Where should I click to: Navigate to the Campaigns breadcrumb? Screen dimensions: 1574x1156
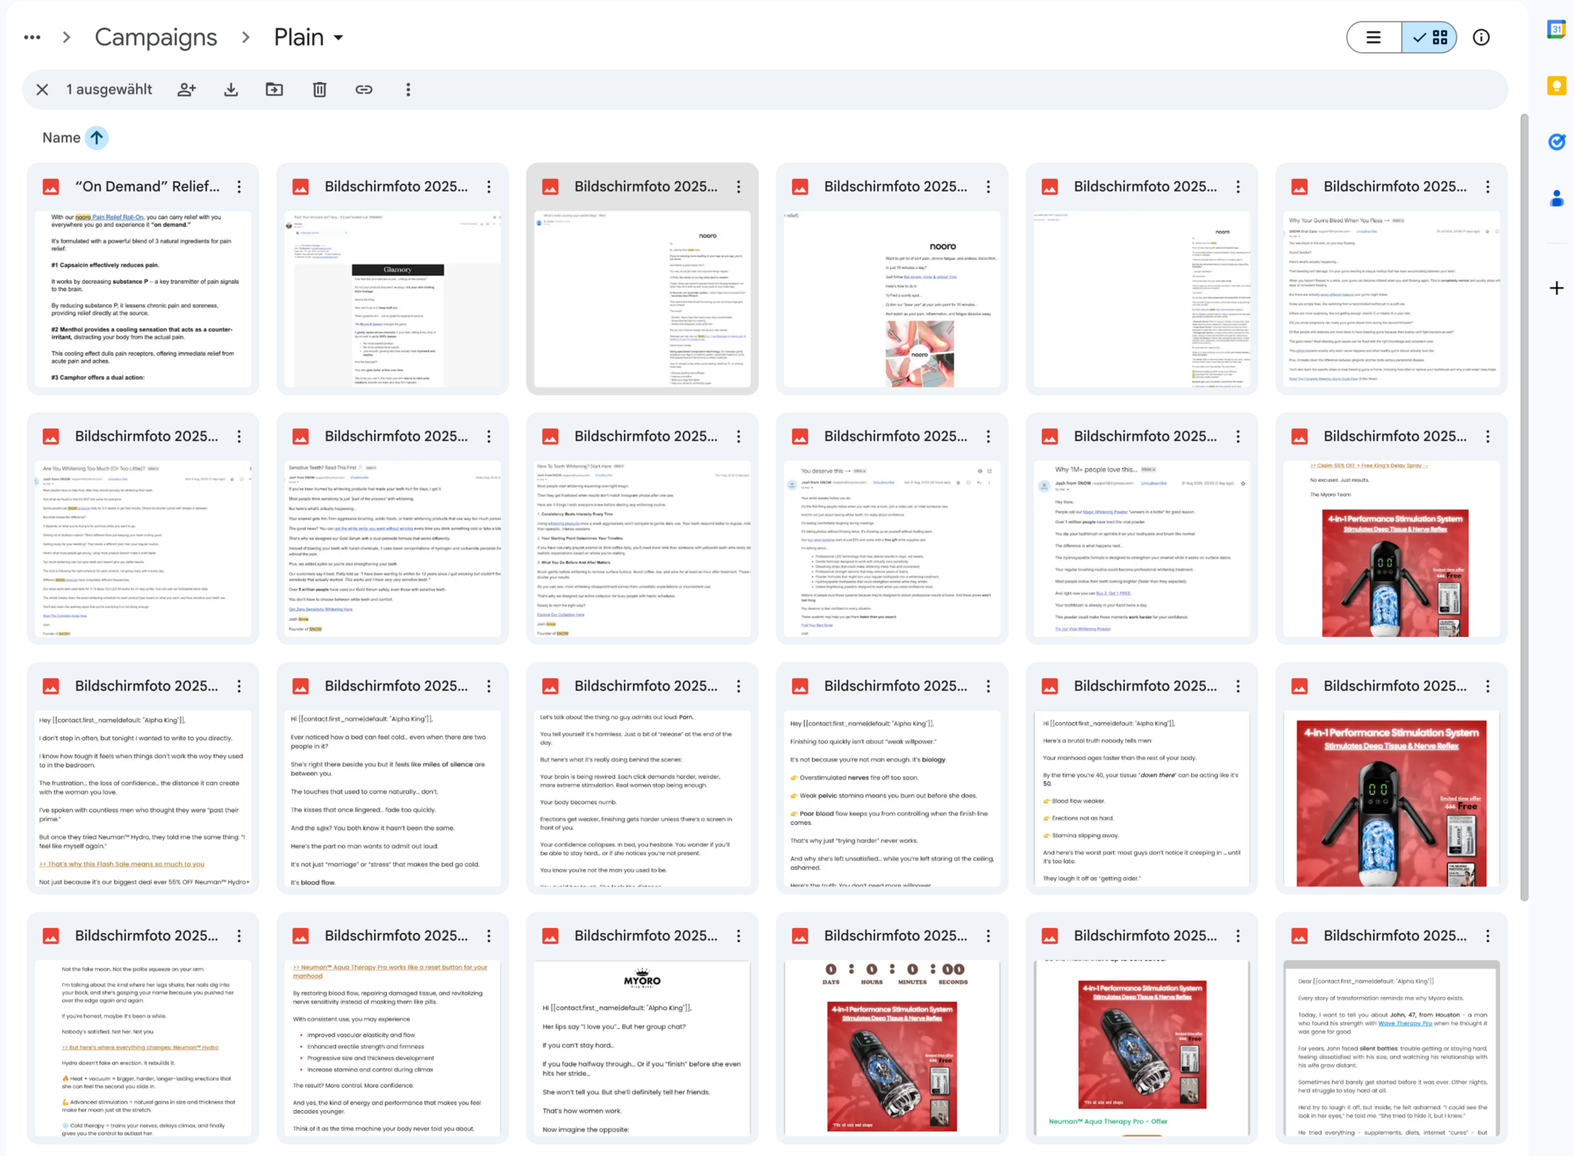156,38
